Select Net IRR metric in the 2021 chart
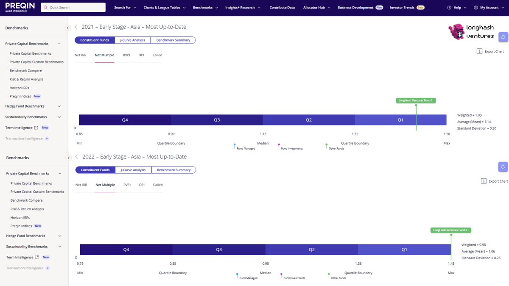The width and height of the screenshot is (509, 286). pyautogui.click(x=81, y=55)
